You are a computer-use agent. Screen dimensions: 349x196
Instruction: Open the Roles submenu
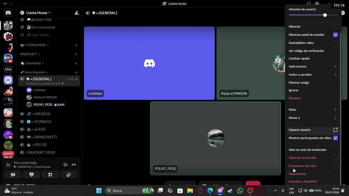(x=313, y=110)
